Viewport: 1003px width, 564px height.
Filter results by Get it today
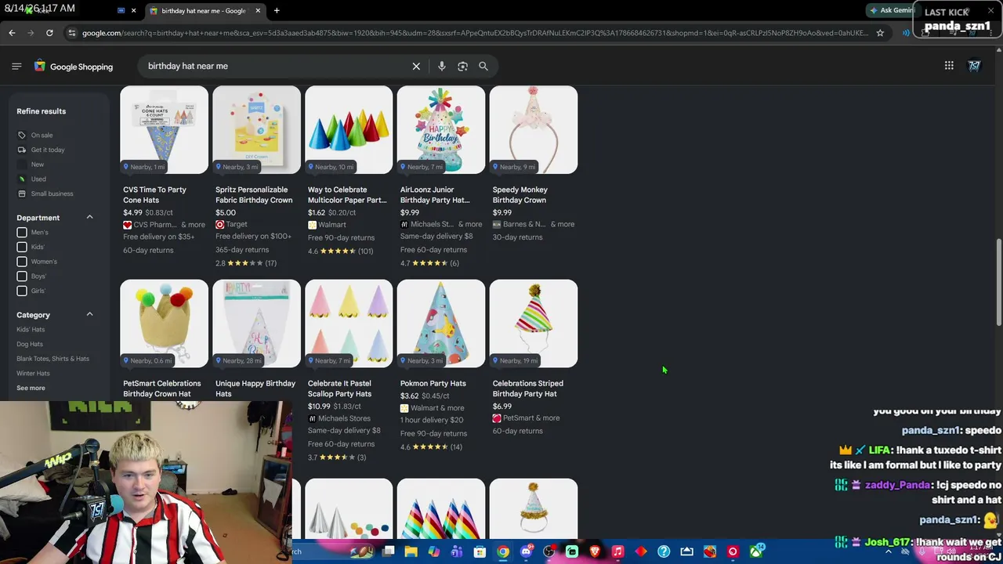coord(48,150)
